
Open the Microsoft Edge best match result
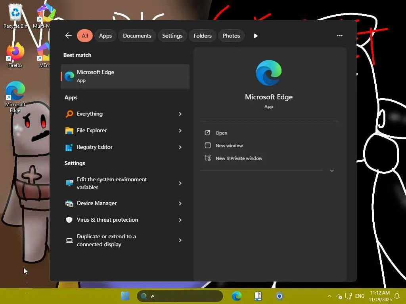click(125, 76)
